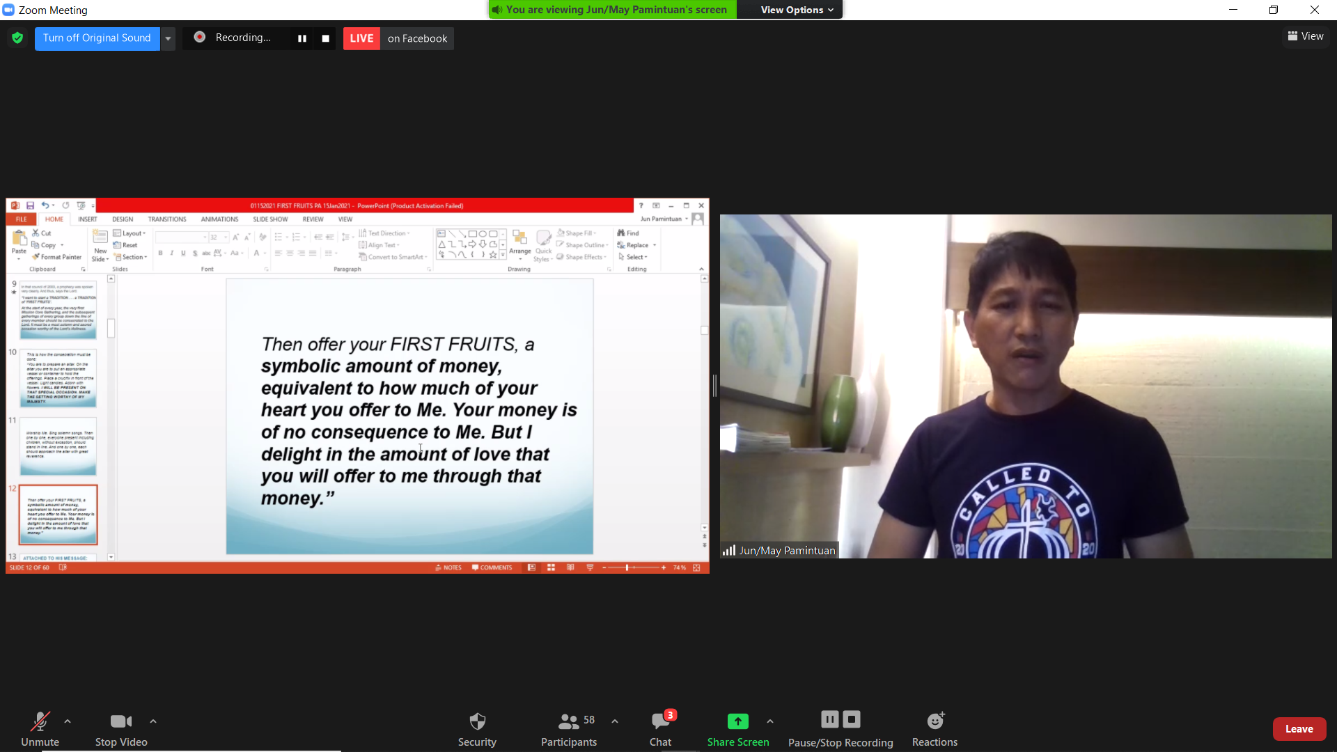
Task: Open the Arrange menu in Drawing group
Action: pyautogui.click(x=519, y=245)
